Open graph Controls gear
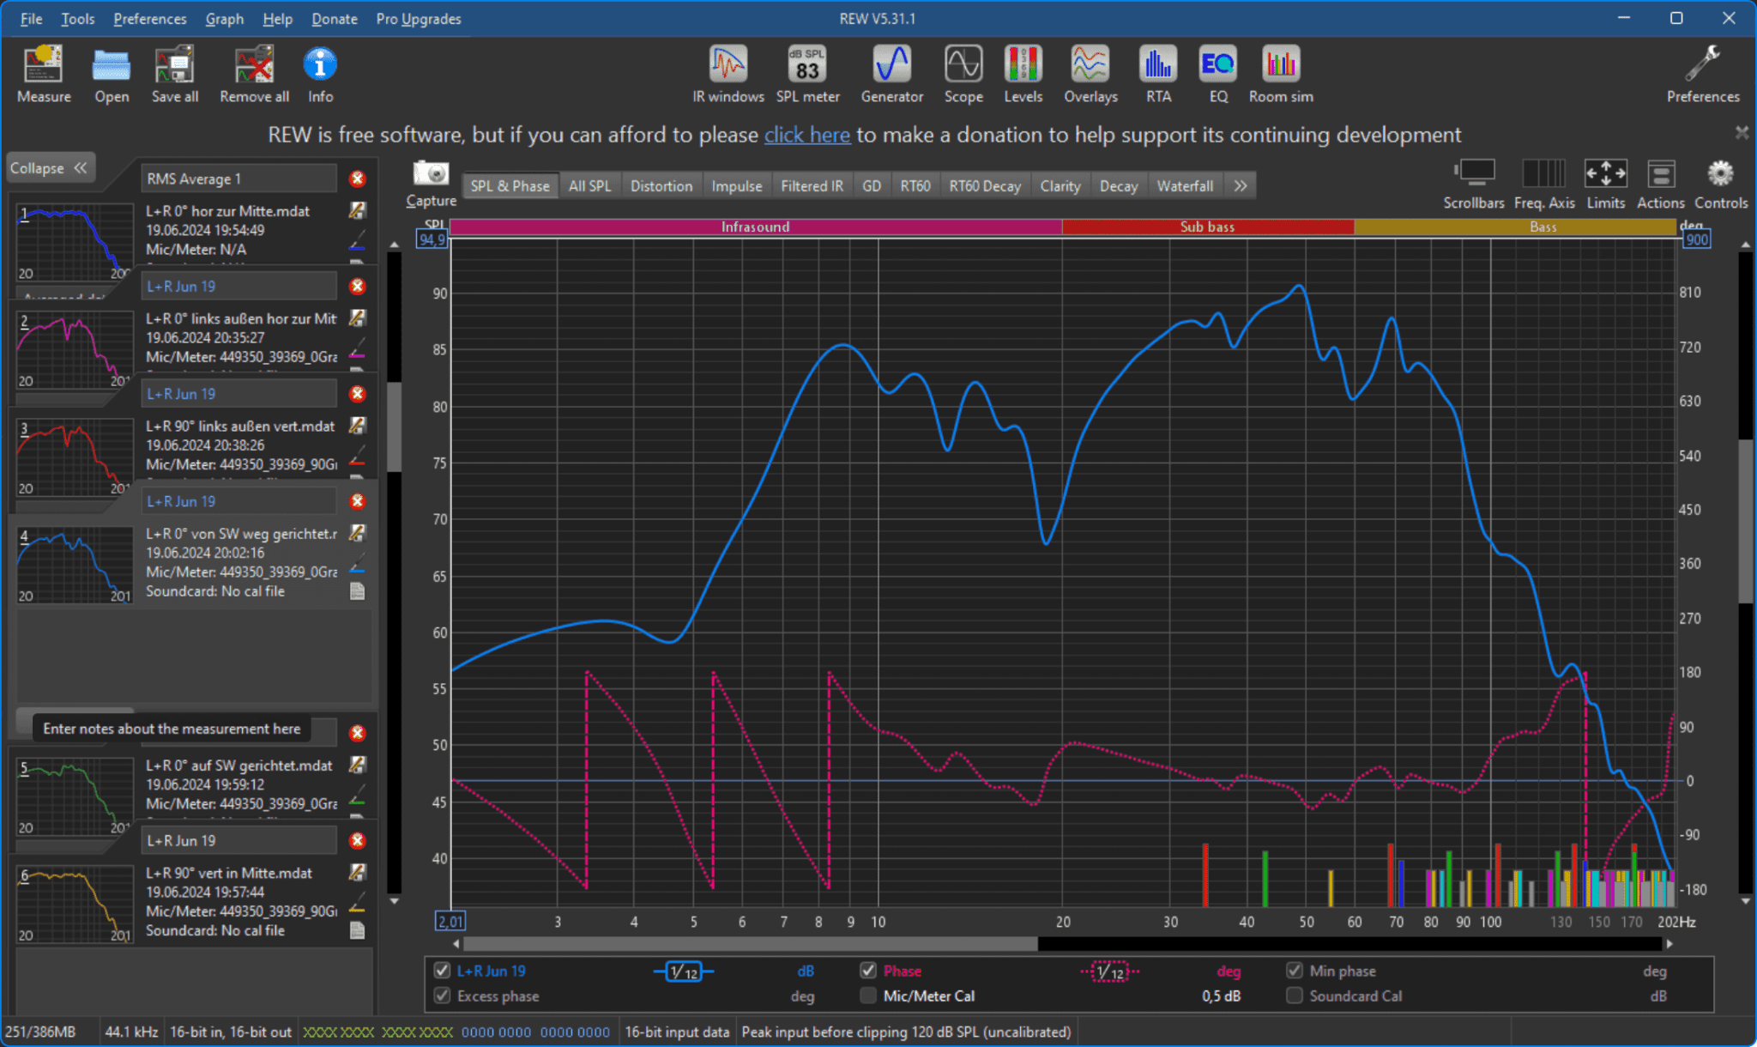The height and width of the screenshot is (1047, 1757). pos(1721,184)
